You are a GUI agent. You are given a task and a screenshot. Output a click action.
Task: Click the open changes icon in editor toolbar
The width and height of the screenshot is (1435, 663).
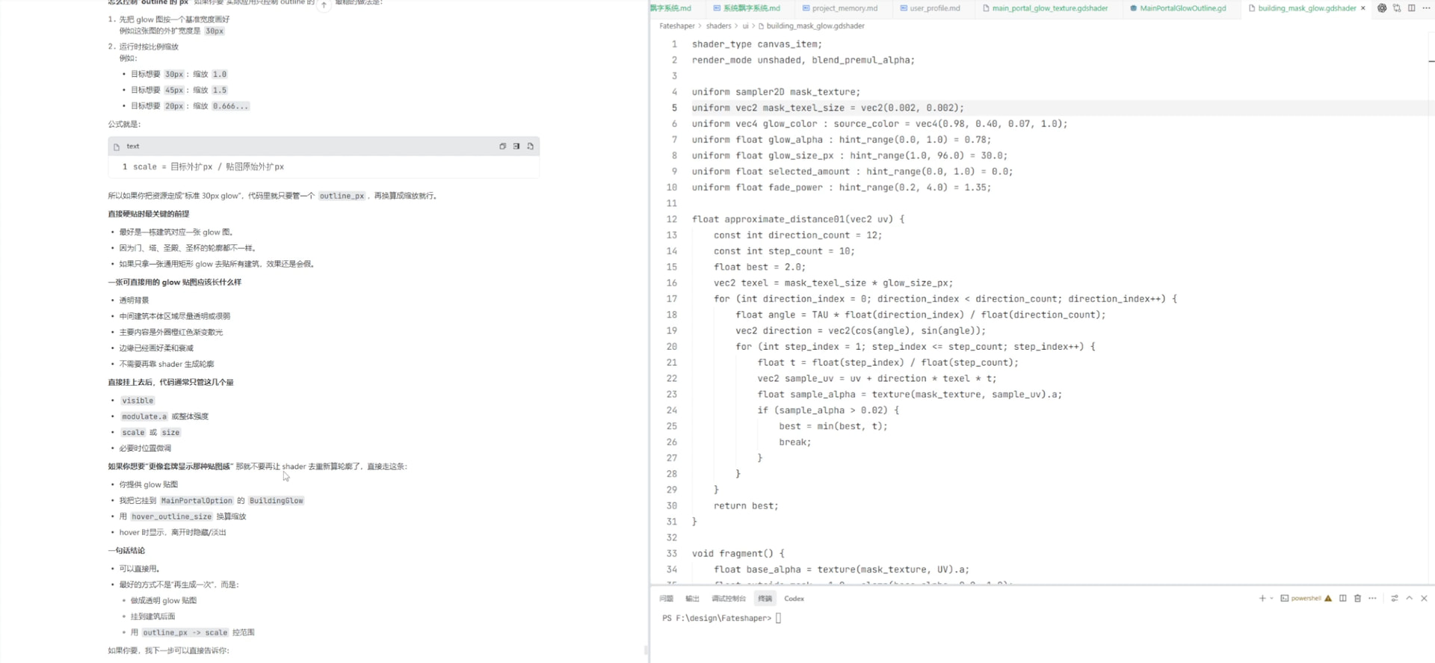point(1397,8)
